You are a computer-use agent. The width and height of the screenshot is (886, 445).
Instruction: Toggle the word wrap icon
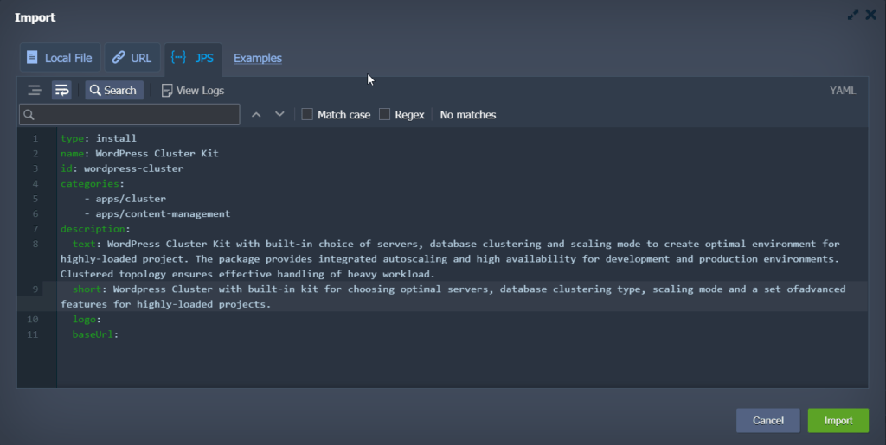click(x=61, y=90)
